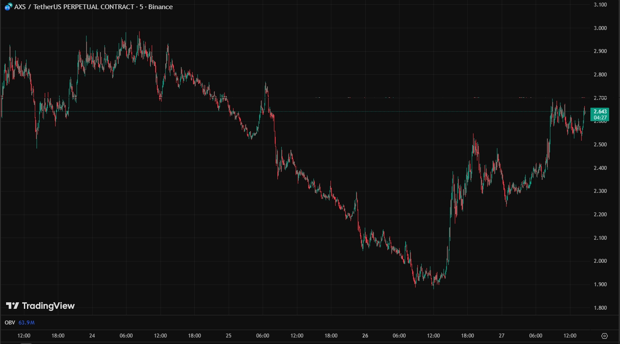Click the leftmost 12:00 time axis label
This screenshot has width=620, height=344.
pyautogui.click(x=24, y=336)
